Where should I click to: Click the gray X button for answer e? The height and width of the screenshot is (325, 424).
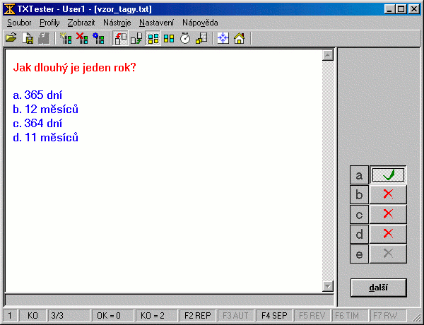click(388, 254)
